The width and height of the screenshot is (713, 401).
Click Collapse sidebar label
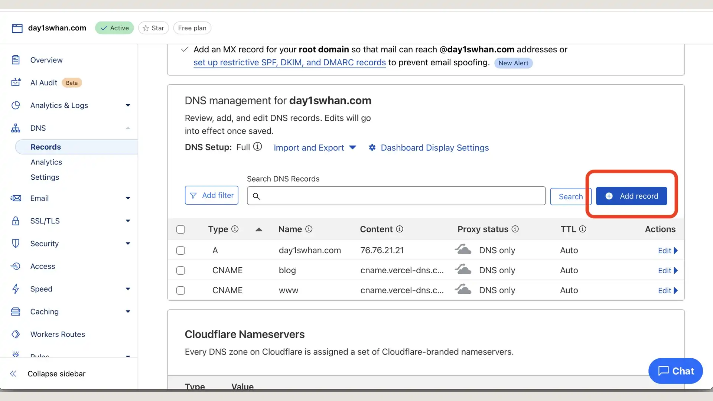(x=56, y=374)
